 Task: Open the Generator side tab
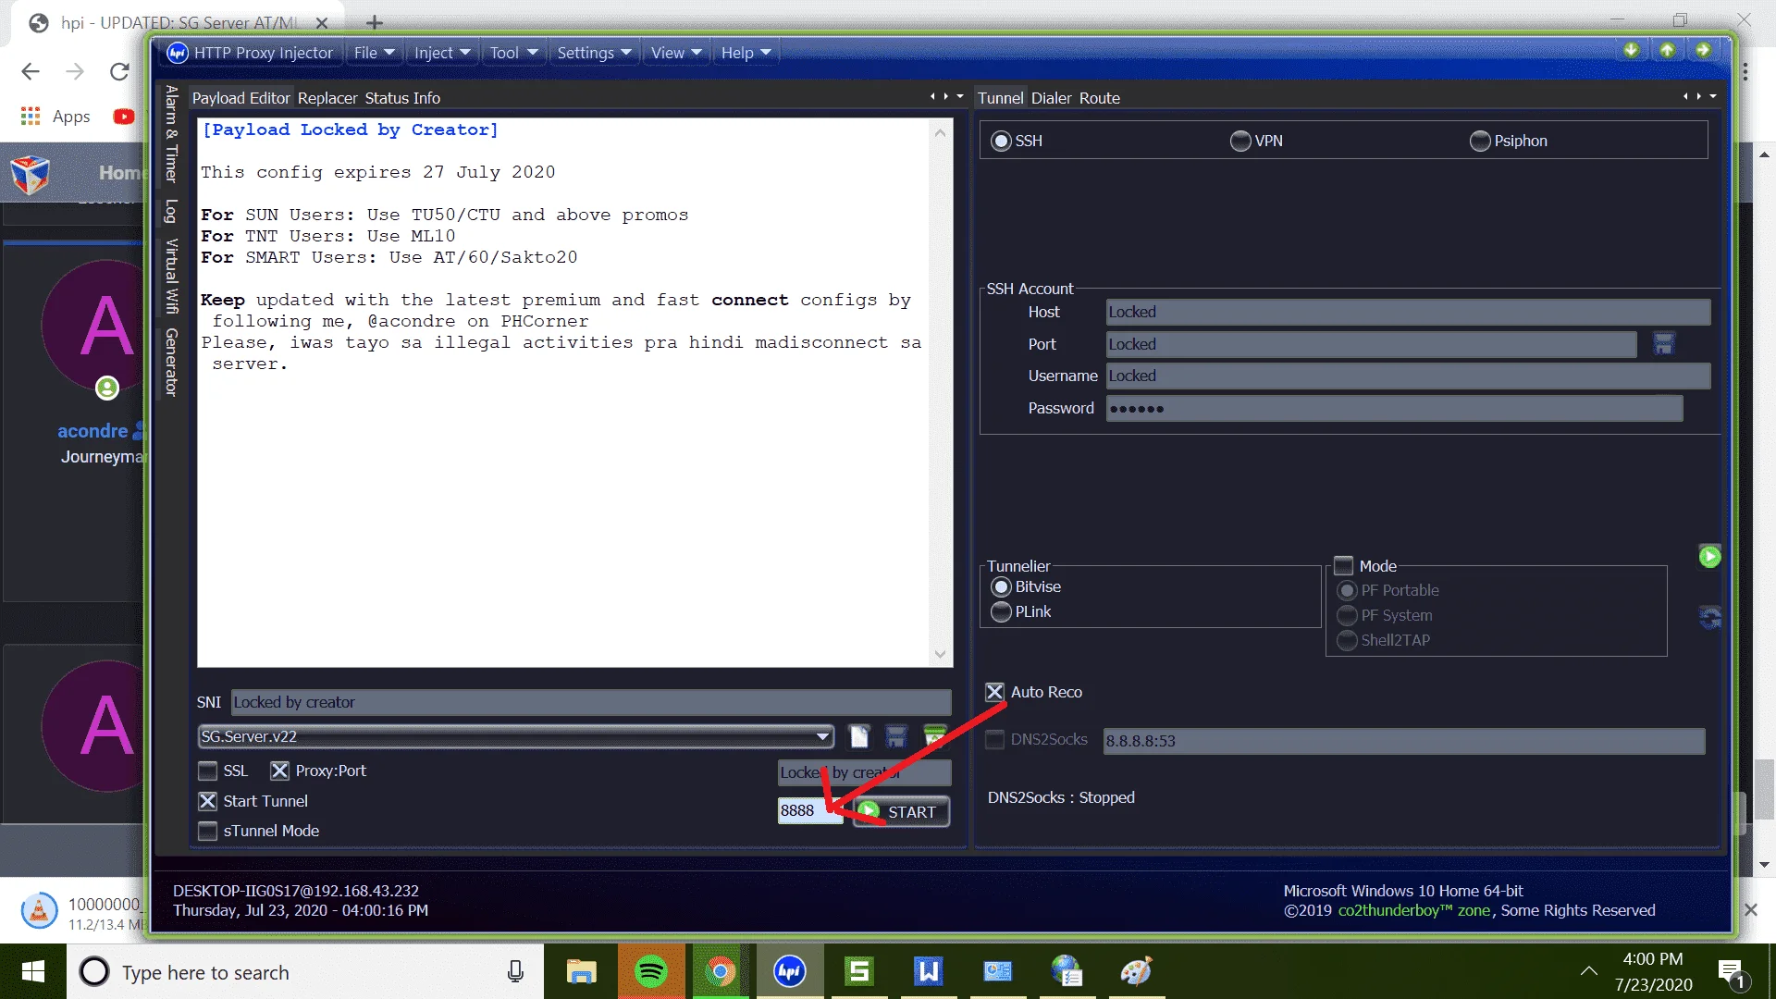tap(171, 363)
